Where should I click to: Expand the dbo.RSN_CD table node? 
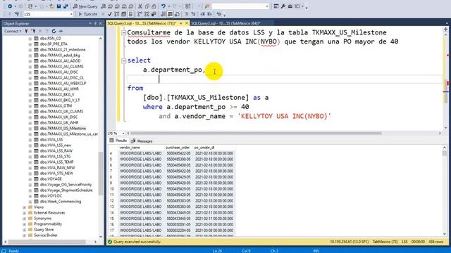pos(30,39)
